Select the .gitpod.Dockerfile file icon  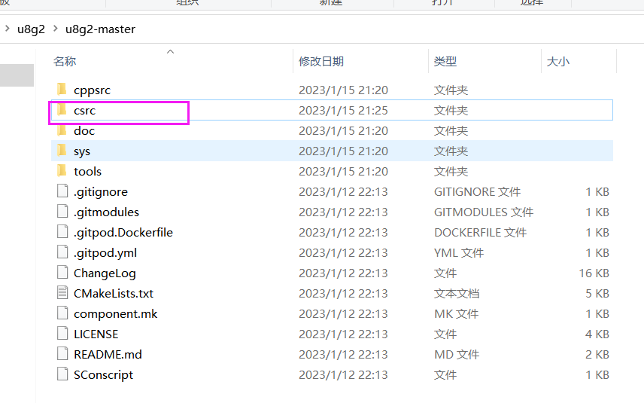[x=62, y=232]
